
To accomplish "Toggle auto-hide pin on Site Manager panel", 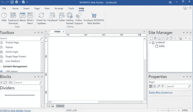I will pos(187,33).
